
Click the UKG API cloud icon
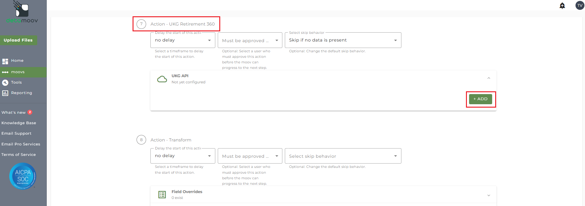tap(162, 79)
